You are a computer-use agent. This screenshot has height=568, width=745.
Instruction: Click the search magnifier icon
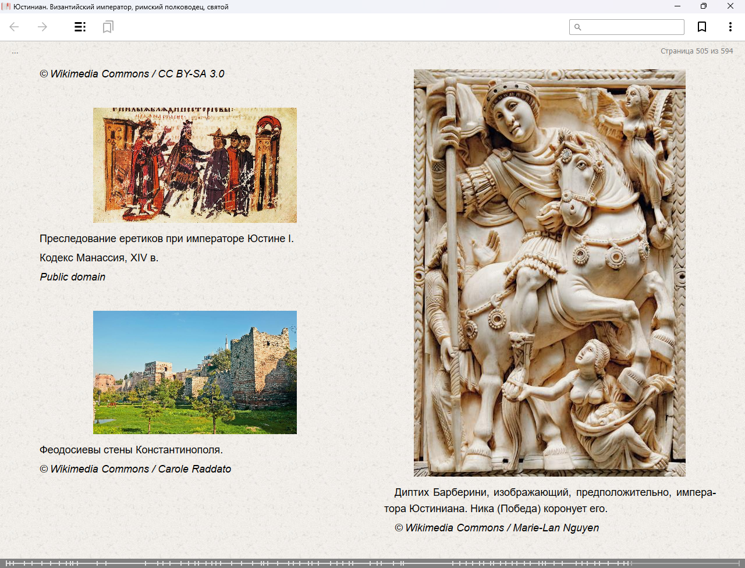(x=577, y=27)
